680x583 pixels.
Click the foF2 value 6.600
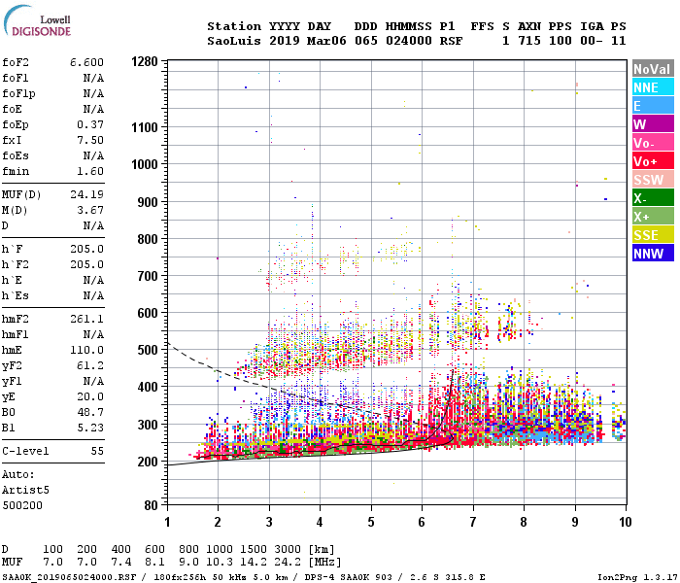click(86, 62)
